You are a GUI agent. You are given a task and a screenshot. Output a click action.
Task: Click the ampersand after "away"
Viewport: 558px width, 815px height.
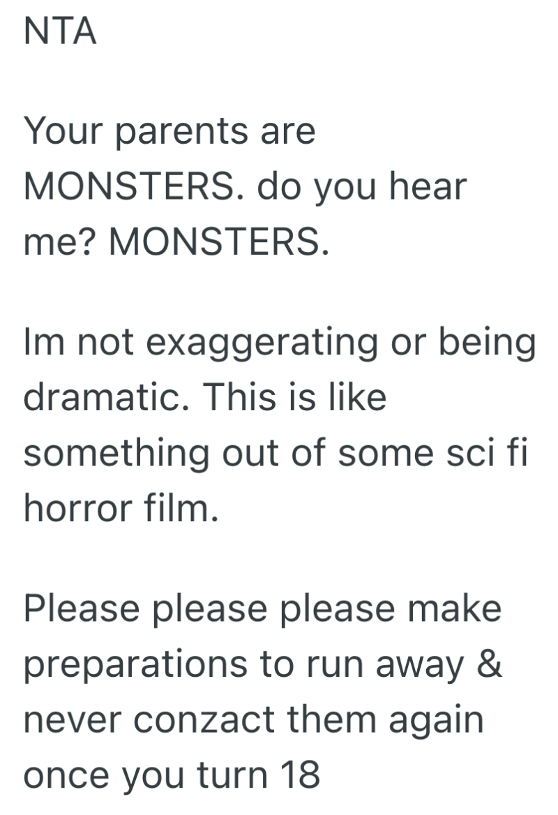click(x=490, y=665)
